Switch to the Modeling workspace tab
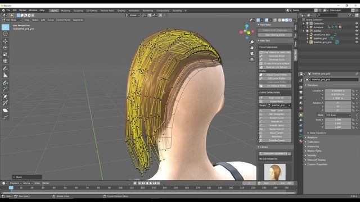The height and width of the screenshot is (202, 360). pos(65,11)
